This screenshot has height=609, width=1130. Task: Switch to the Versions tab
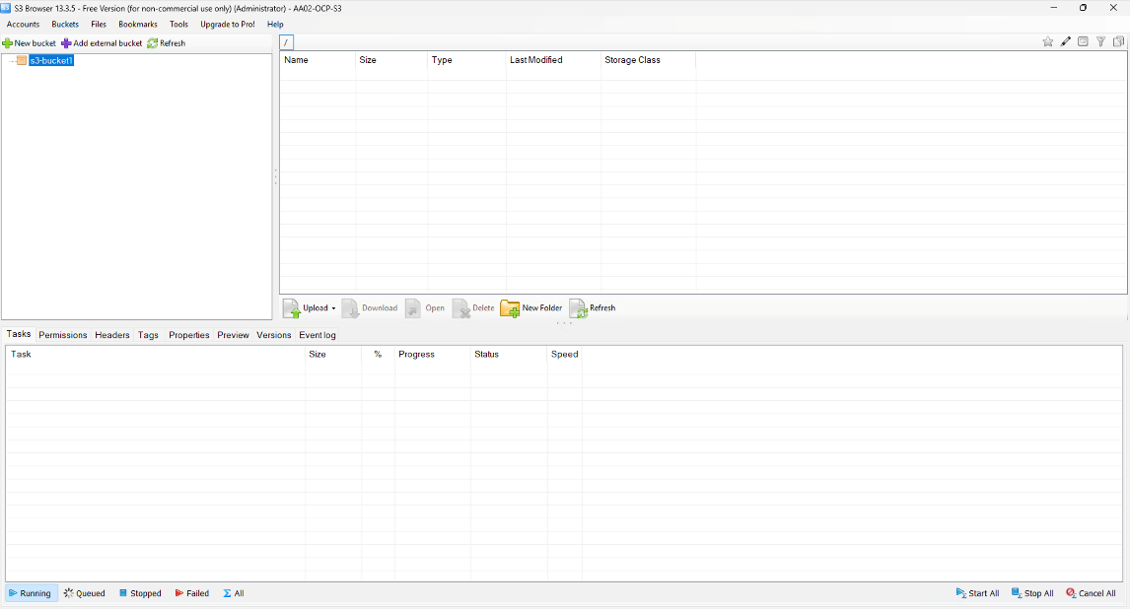(x=274, y=335)
